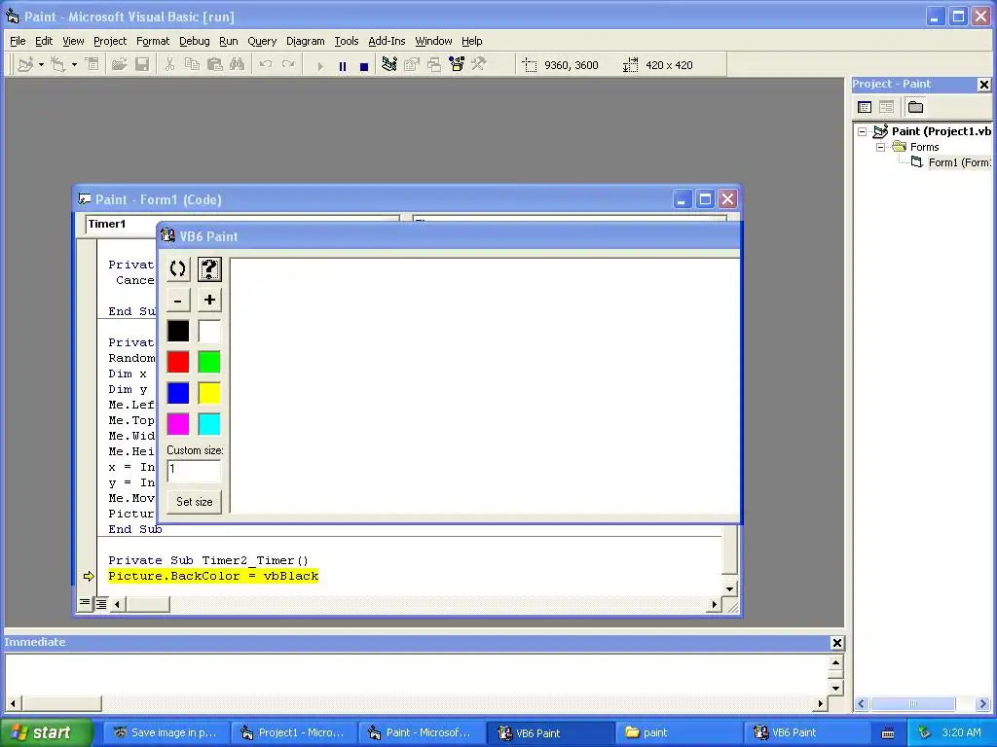This screenshot has width=997, height=747.
Task: Click the reset/refresh button in VB6 Paint
Action: click(x=178, y=268)
